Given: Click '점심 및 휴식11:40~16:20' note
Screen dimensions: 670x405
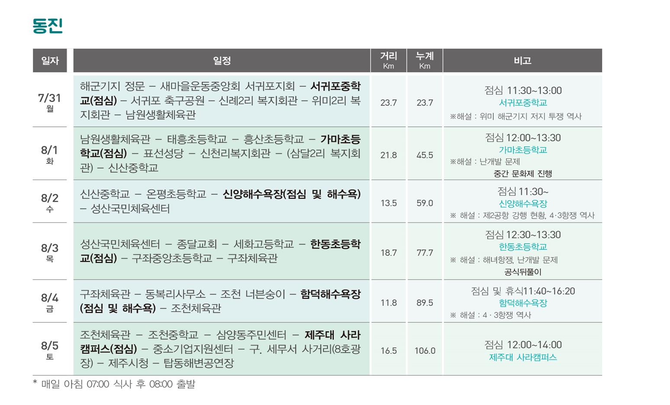Looking at the screenshot, I should point(523,291).
